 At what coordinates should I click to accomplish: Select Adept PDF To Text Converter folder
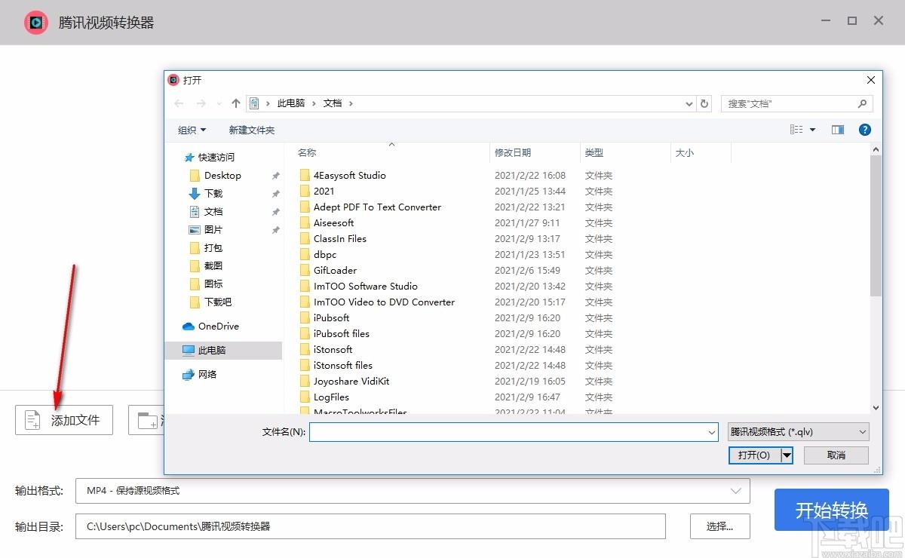tap(377, 207)
